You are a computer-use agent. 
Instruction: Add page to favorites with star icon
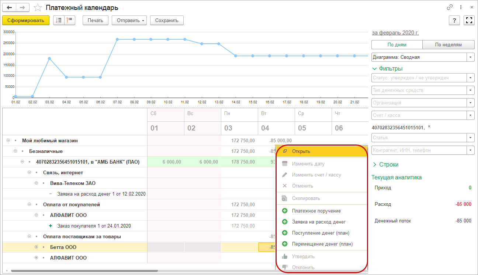point(37,8)
